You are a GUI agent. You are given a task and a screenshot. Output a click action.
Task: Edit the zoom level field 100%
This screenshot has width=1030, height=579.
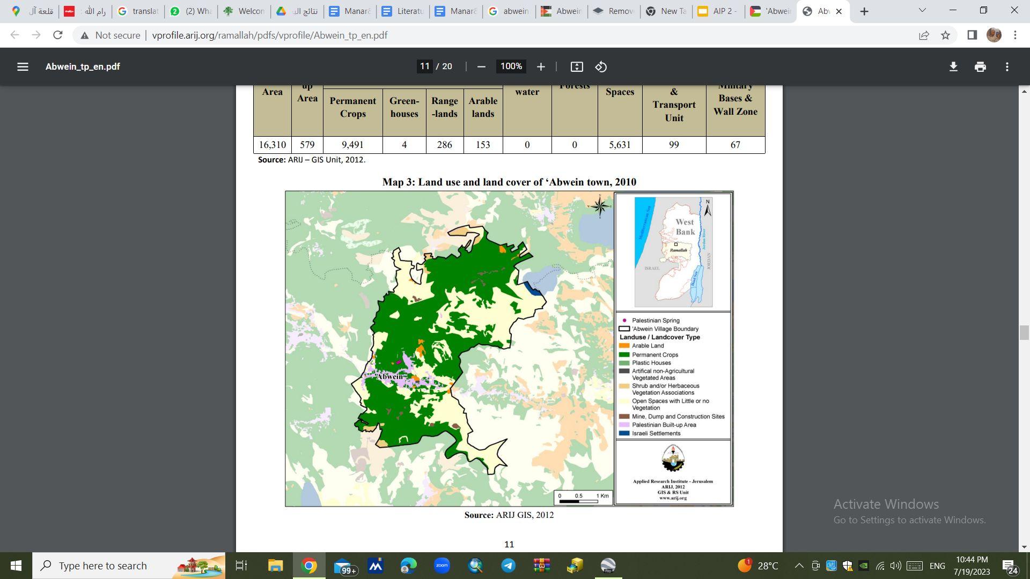(x=511, y=66)
